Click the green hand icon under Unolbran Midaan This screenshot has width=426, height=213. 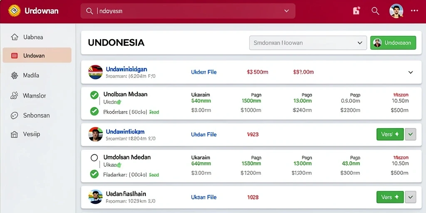click(119, 102)
